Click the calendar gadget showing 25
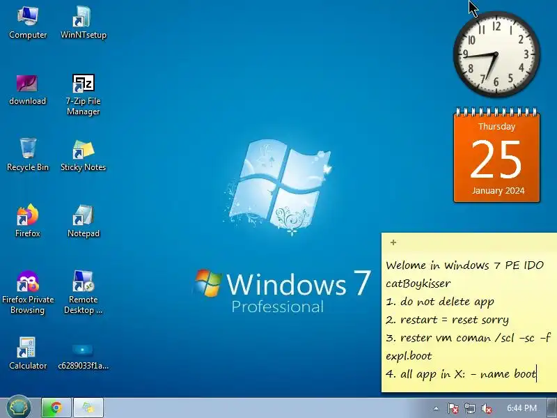 coord(496,155)
